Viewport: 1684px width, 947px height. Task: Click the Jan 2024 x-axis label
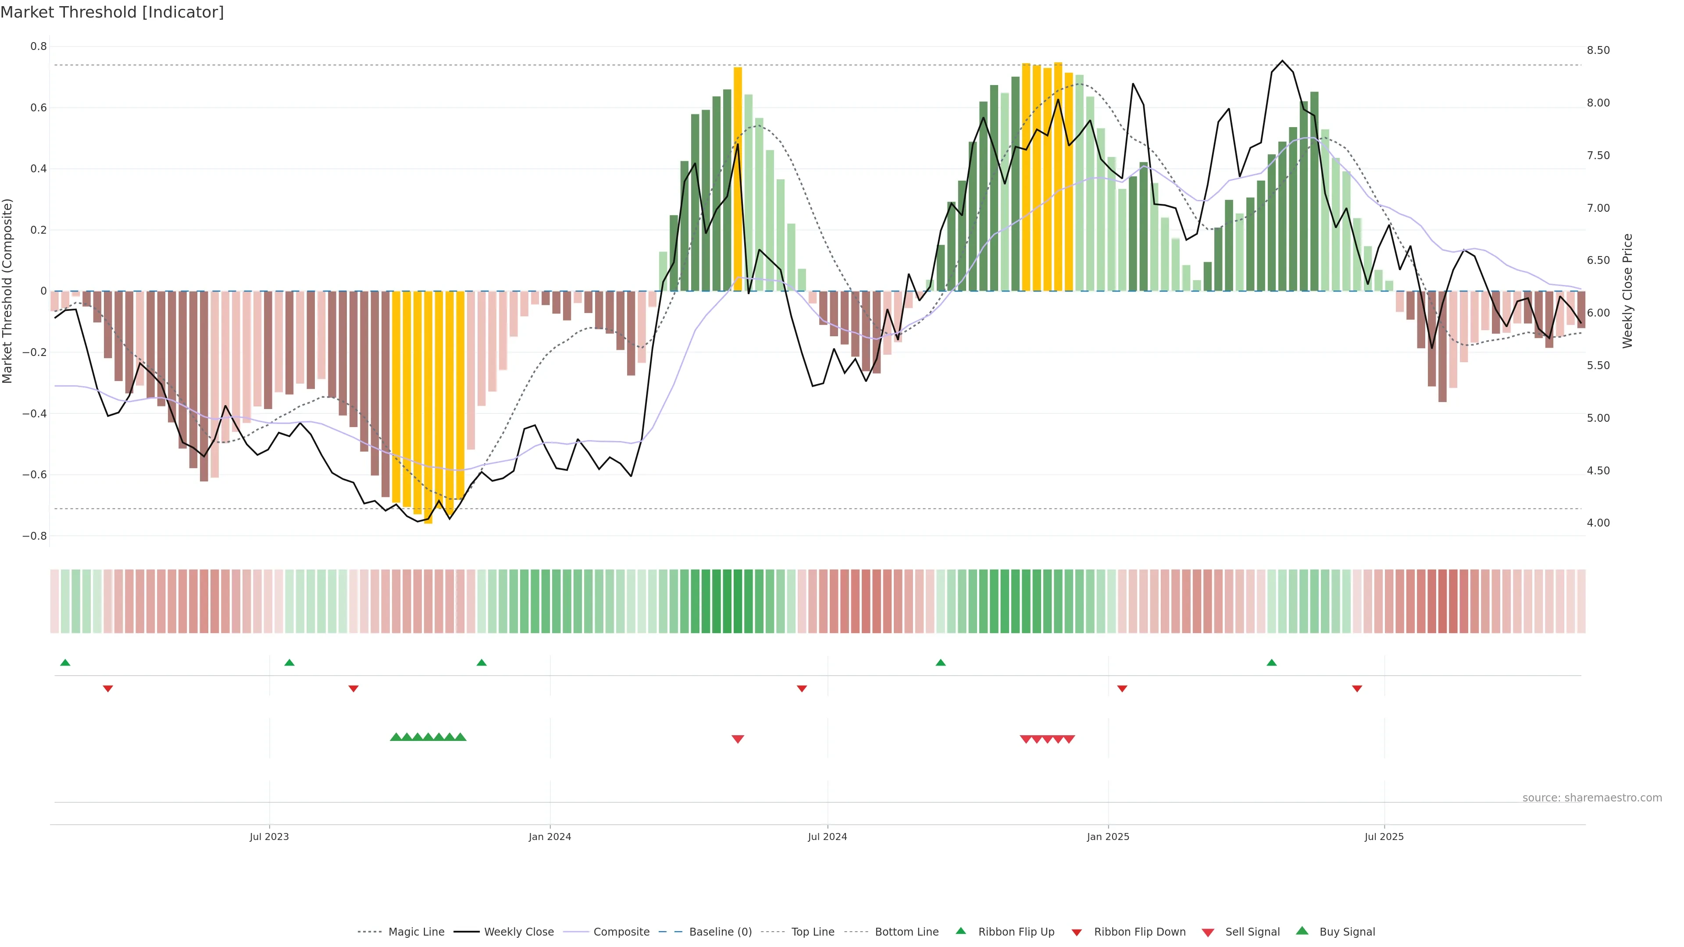pos(550,837)
